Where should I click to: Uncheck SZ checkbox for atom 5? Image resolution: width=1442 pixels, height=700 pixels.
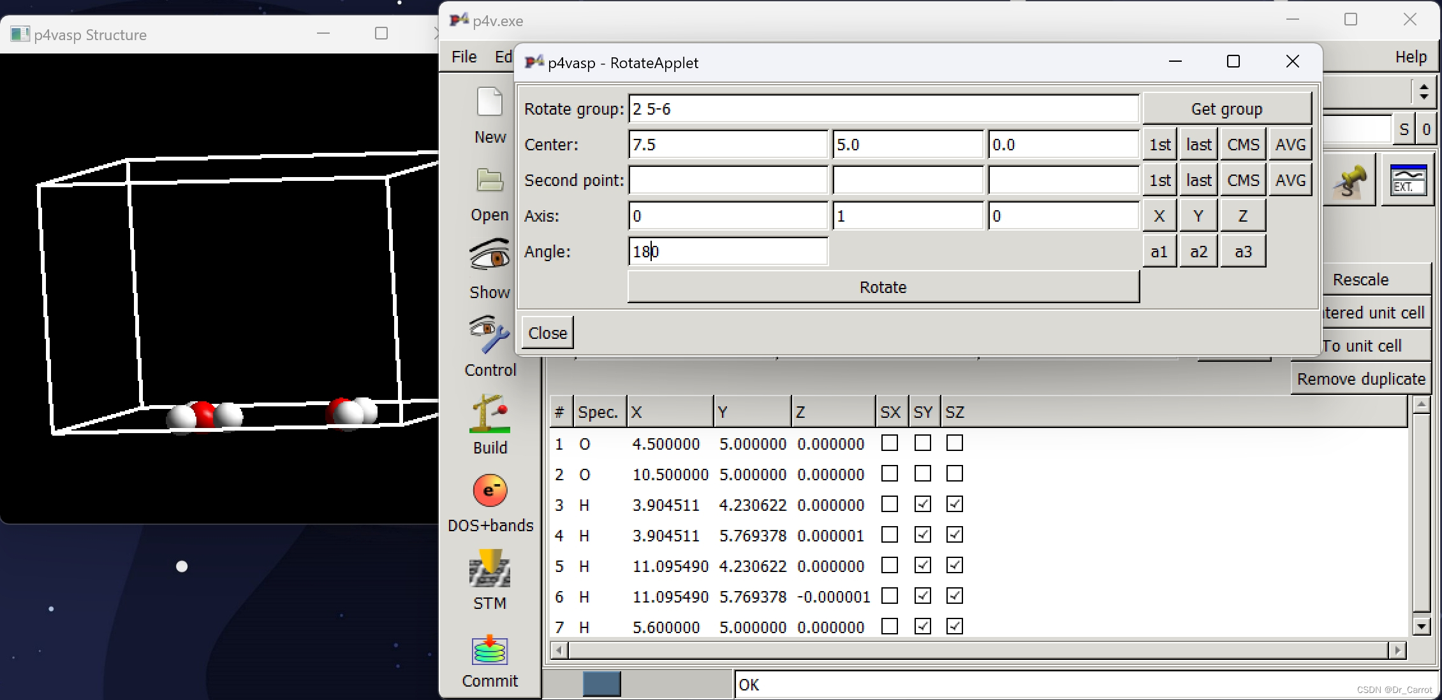955,566
